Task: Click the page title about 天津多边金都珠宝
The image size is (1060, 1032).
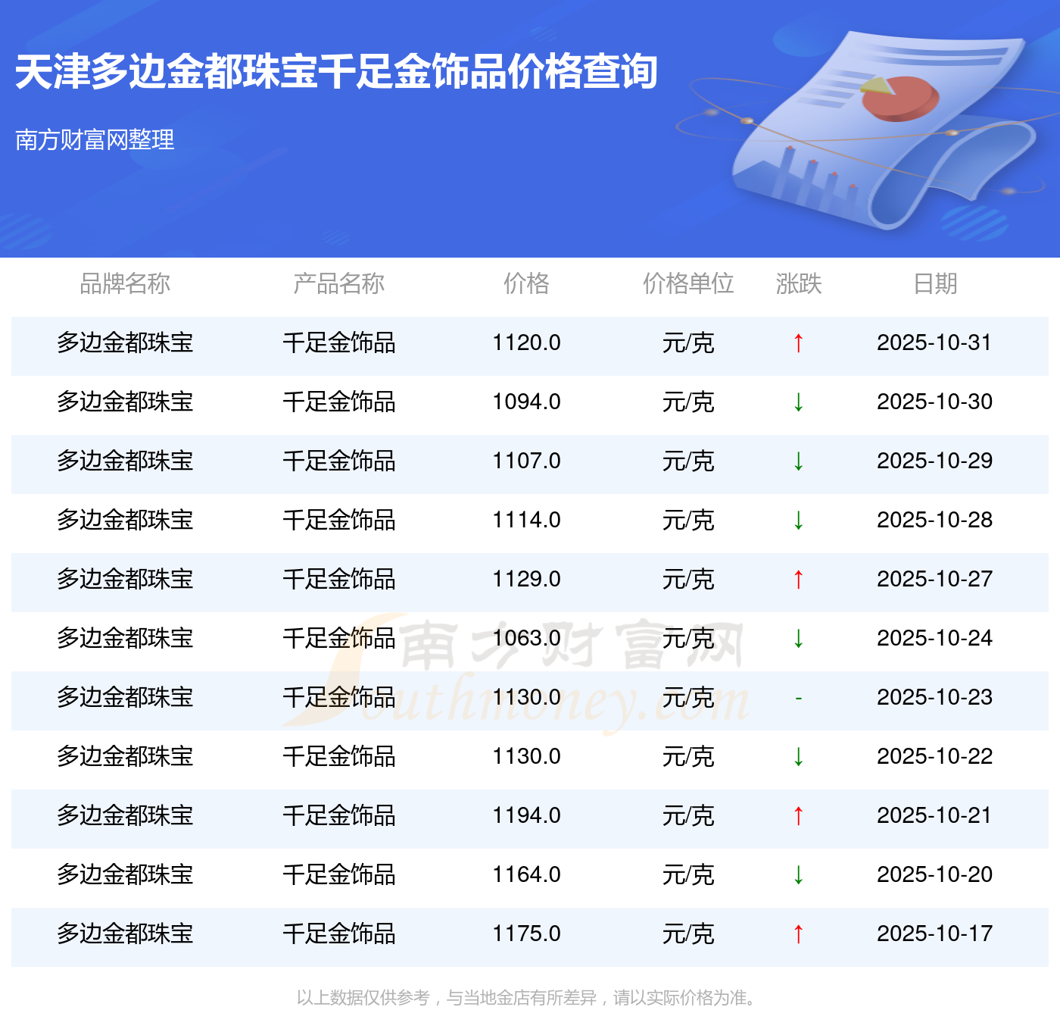Action: (x=336, y=72)
